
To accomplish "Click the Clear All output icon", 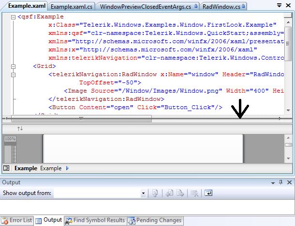I will coord(194,193).
